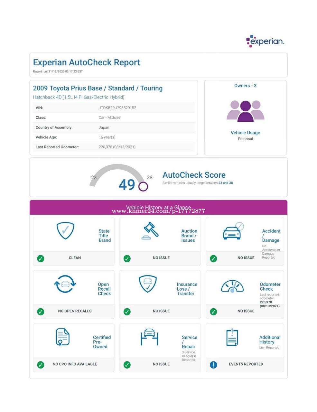Click green checkmark beside CLEAN status
Screen dimensions: 317x412
tap(41, 258)
